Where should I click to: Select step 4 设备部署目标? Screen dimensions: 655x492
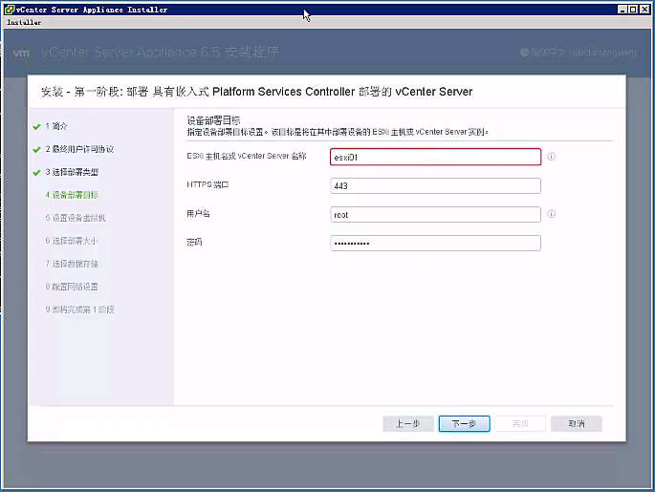click(72, 195)
